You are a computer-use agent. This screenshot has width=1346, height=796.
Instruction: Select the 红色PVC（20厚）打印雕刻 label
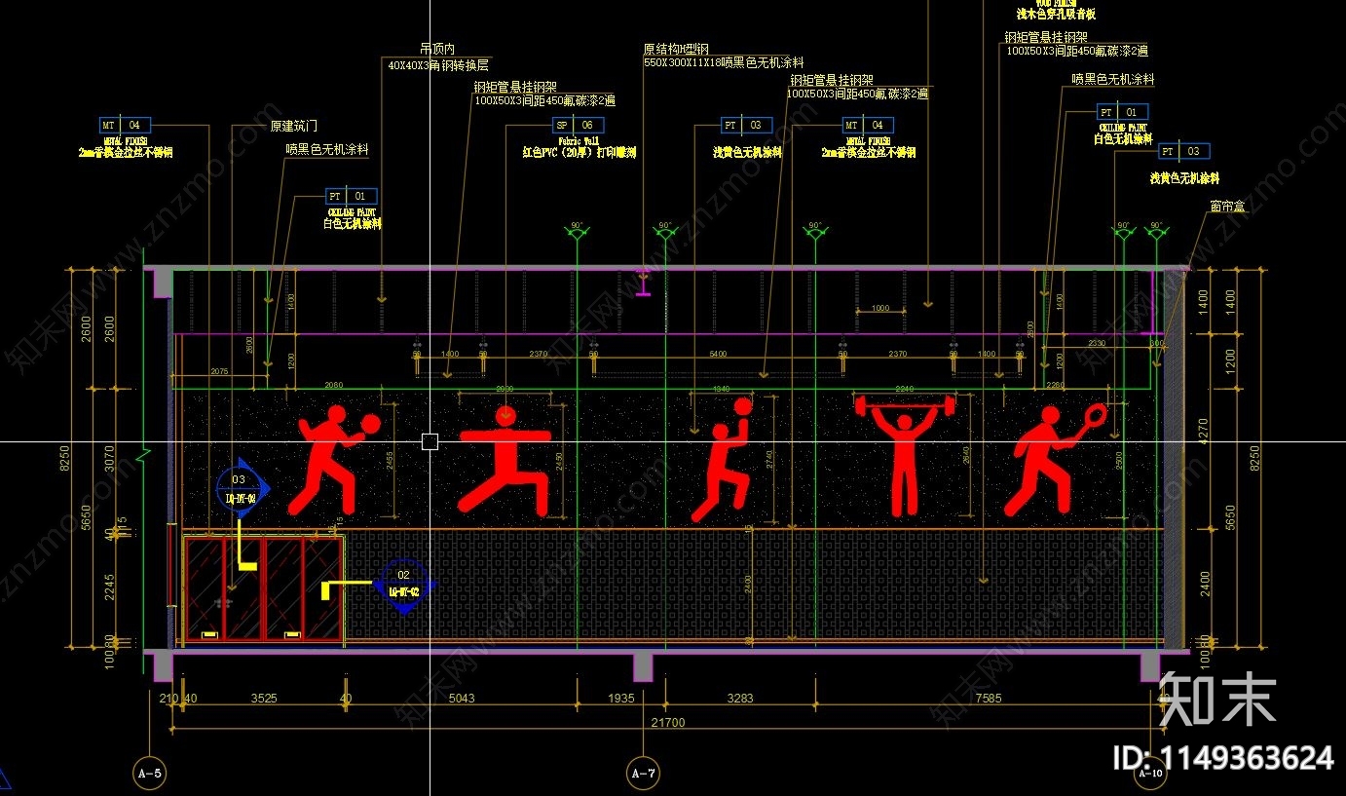tap(579, 153)
